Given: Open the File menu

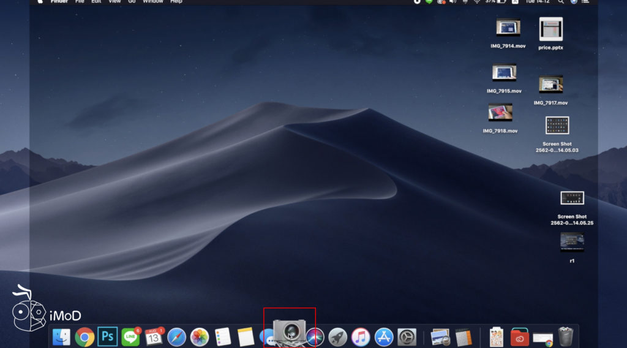Looking at the screenshot, I should point(80,2).
